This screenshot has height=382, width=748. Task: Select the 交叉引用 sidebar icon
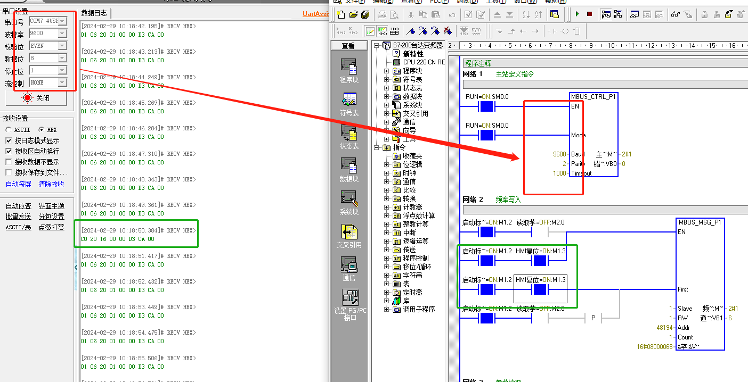(x=349, y=232)
